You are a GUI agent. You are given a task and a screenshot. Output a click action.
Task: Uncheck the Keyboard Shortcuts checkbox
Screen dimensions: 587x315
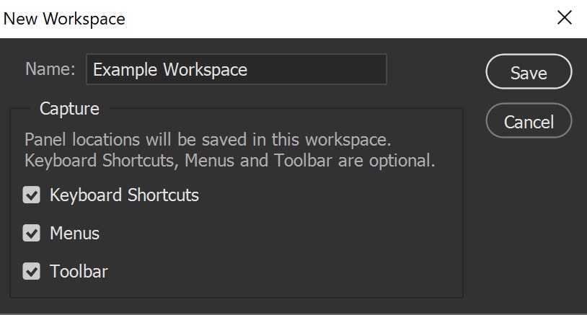click(x=31, y=195)
